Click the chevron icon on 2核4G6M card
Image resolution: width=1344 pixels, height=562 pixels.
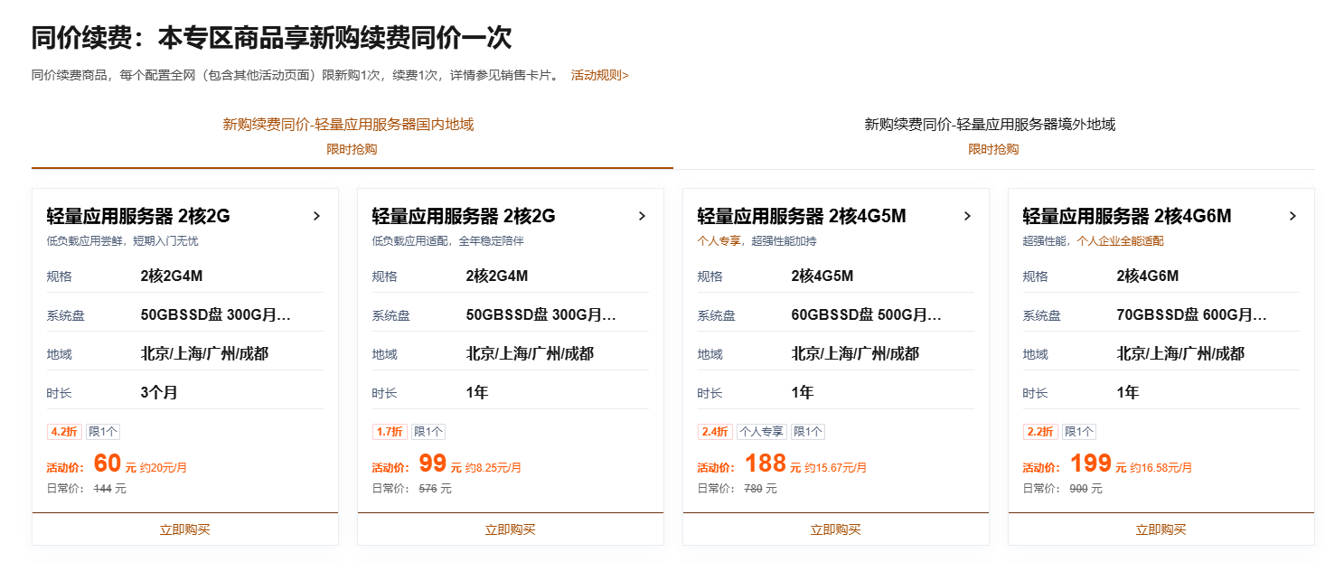[1292, 216]
